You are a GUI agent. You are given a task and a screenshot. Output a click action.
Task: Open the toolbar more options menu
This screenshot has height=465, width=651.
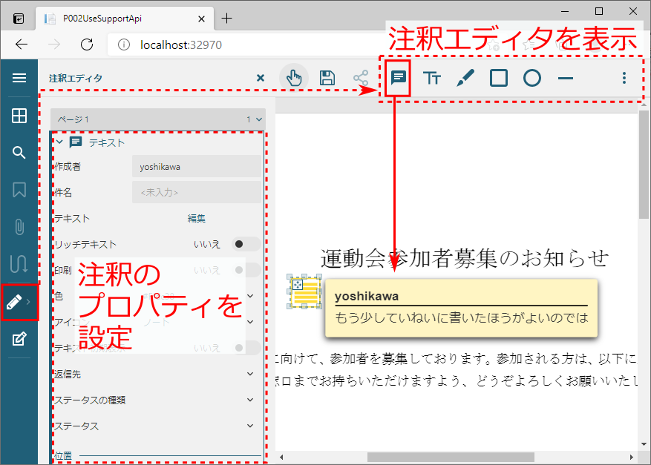coord(624,78)
